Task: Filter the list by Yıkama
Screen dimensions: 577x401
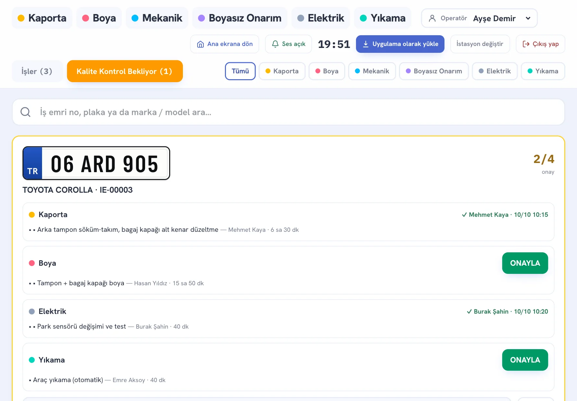Action: 543,71
